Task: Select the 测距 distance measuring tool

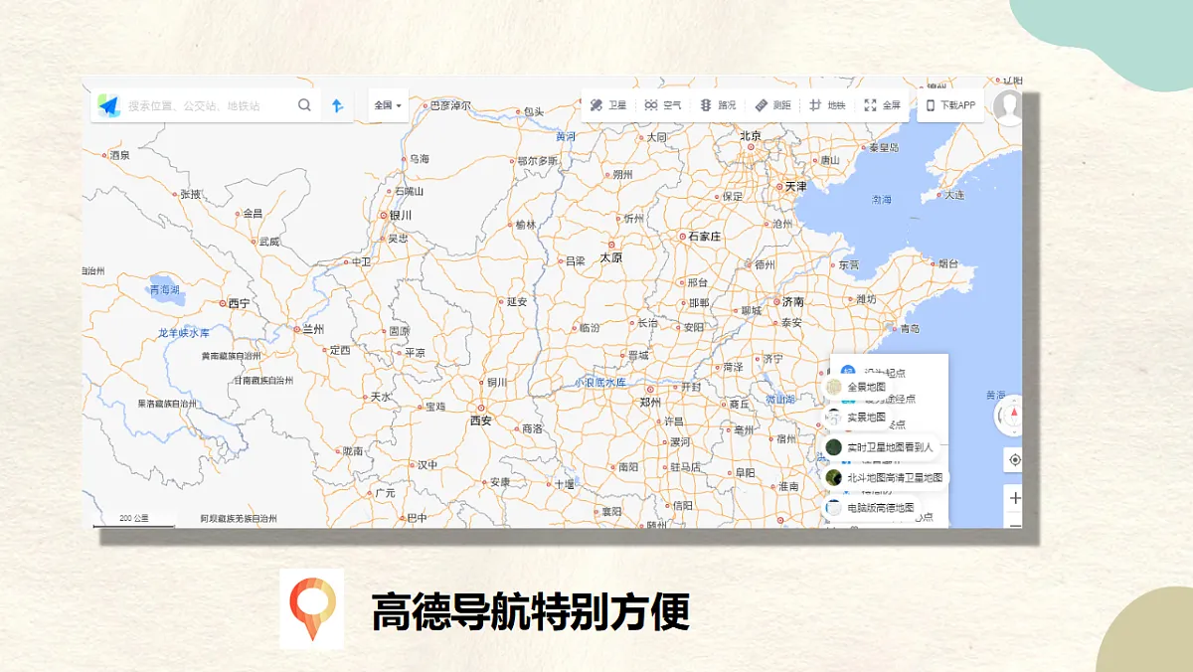Action: [x=773, y=105]
